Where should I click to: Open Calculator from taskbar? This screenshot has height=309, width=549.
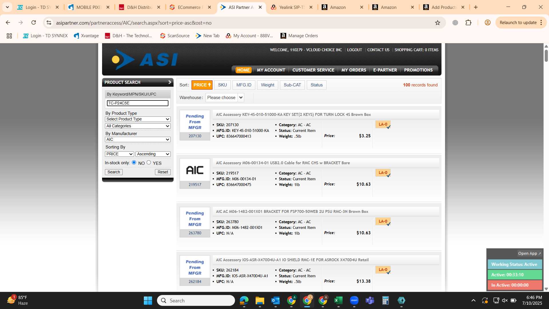(x=385, y=300)
